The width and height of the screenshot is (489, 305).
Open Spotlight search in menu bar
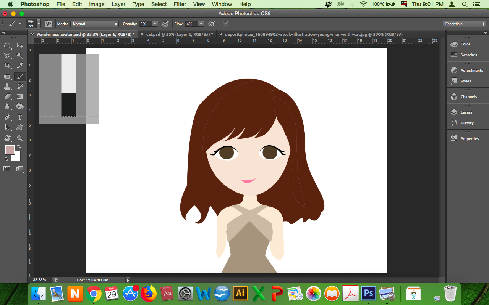tap(465, 4)
